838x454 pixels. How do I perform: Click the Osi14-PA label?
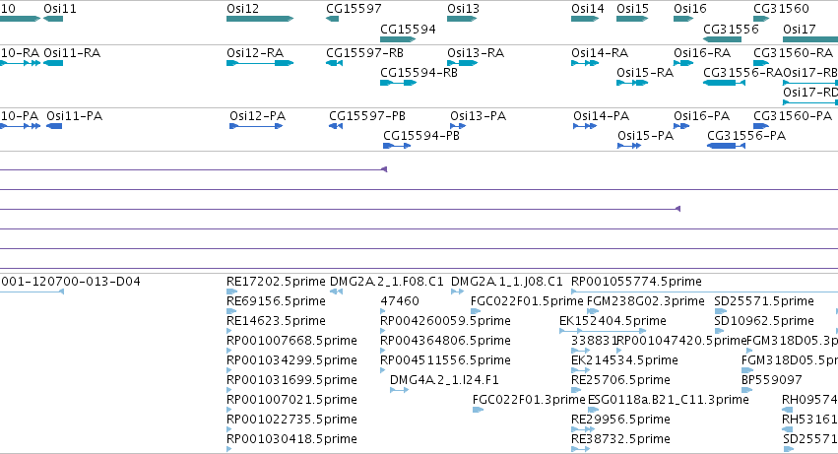click(x=602, y=116)
